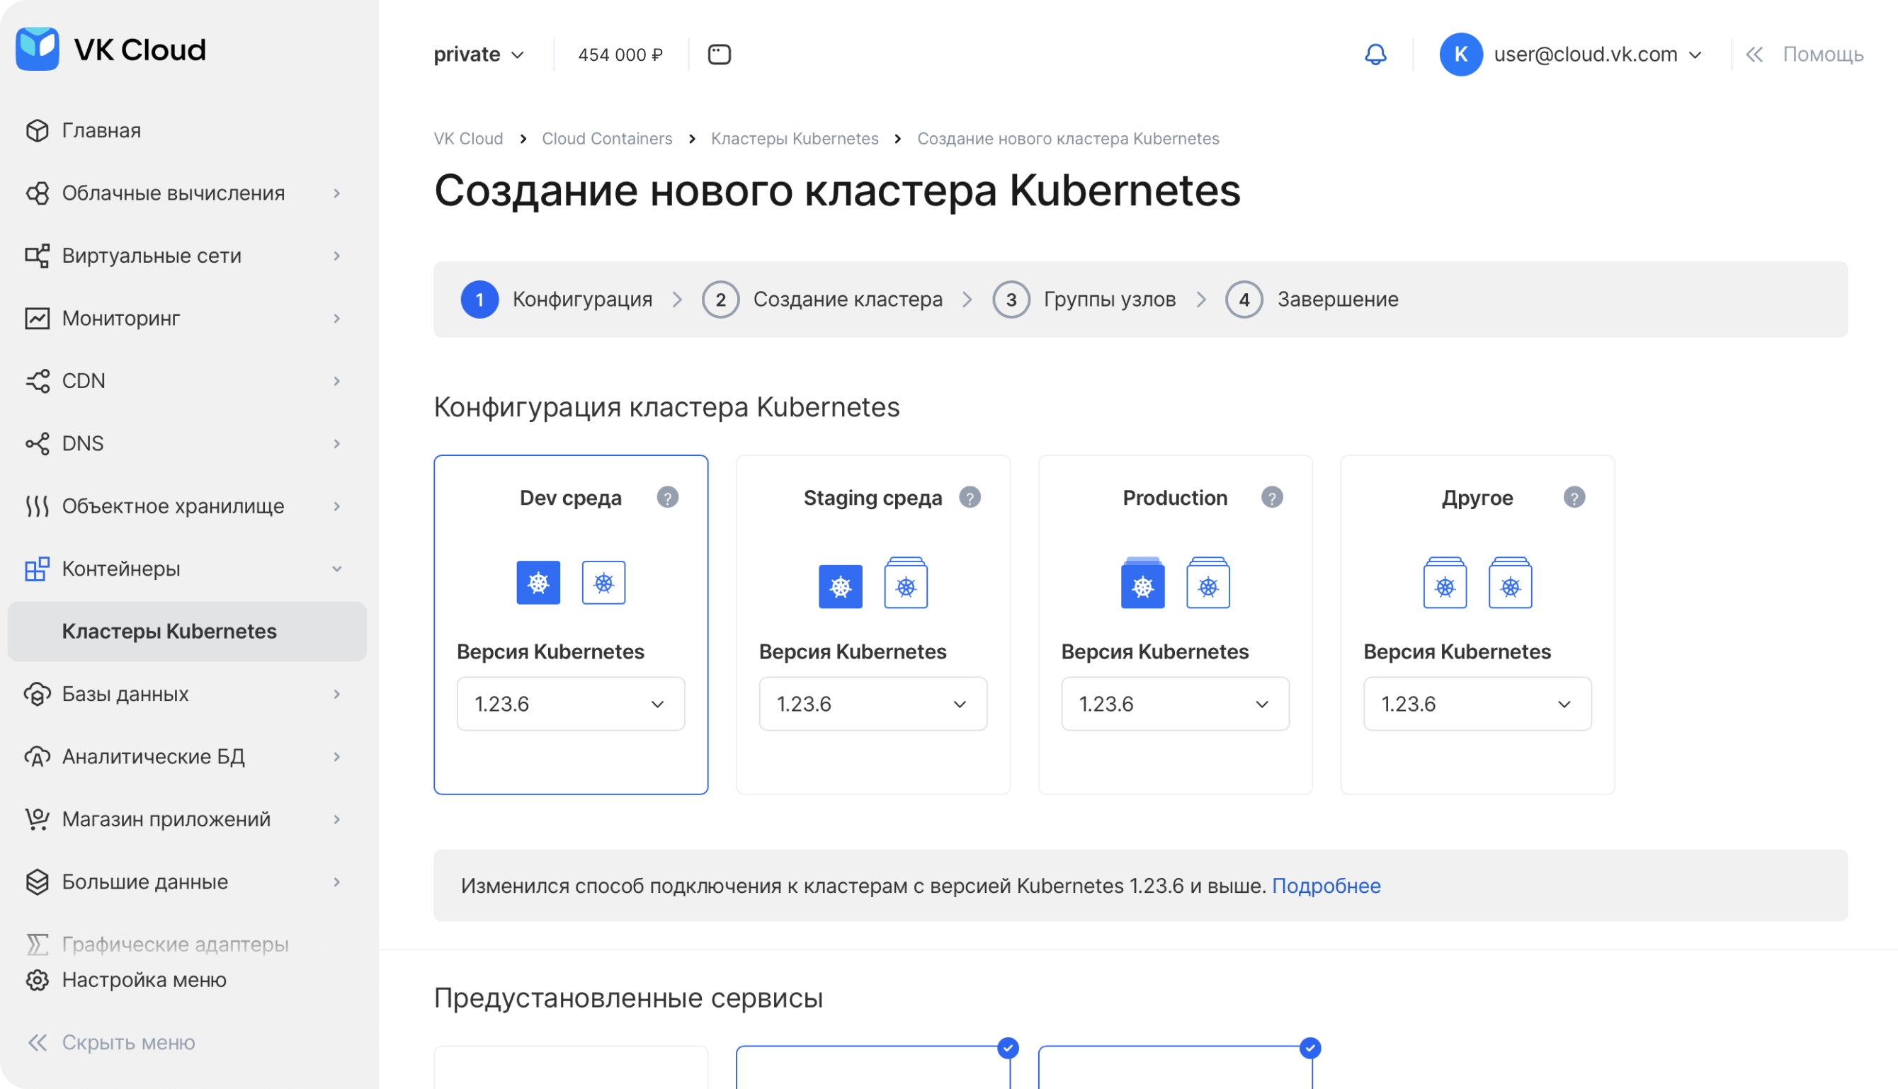Click Cloud Containers breadcrumb link
The height and width of the screenshot is (1089, 1898).
click(607, 138)
